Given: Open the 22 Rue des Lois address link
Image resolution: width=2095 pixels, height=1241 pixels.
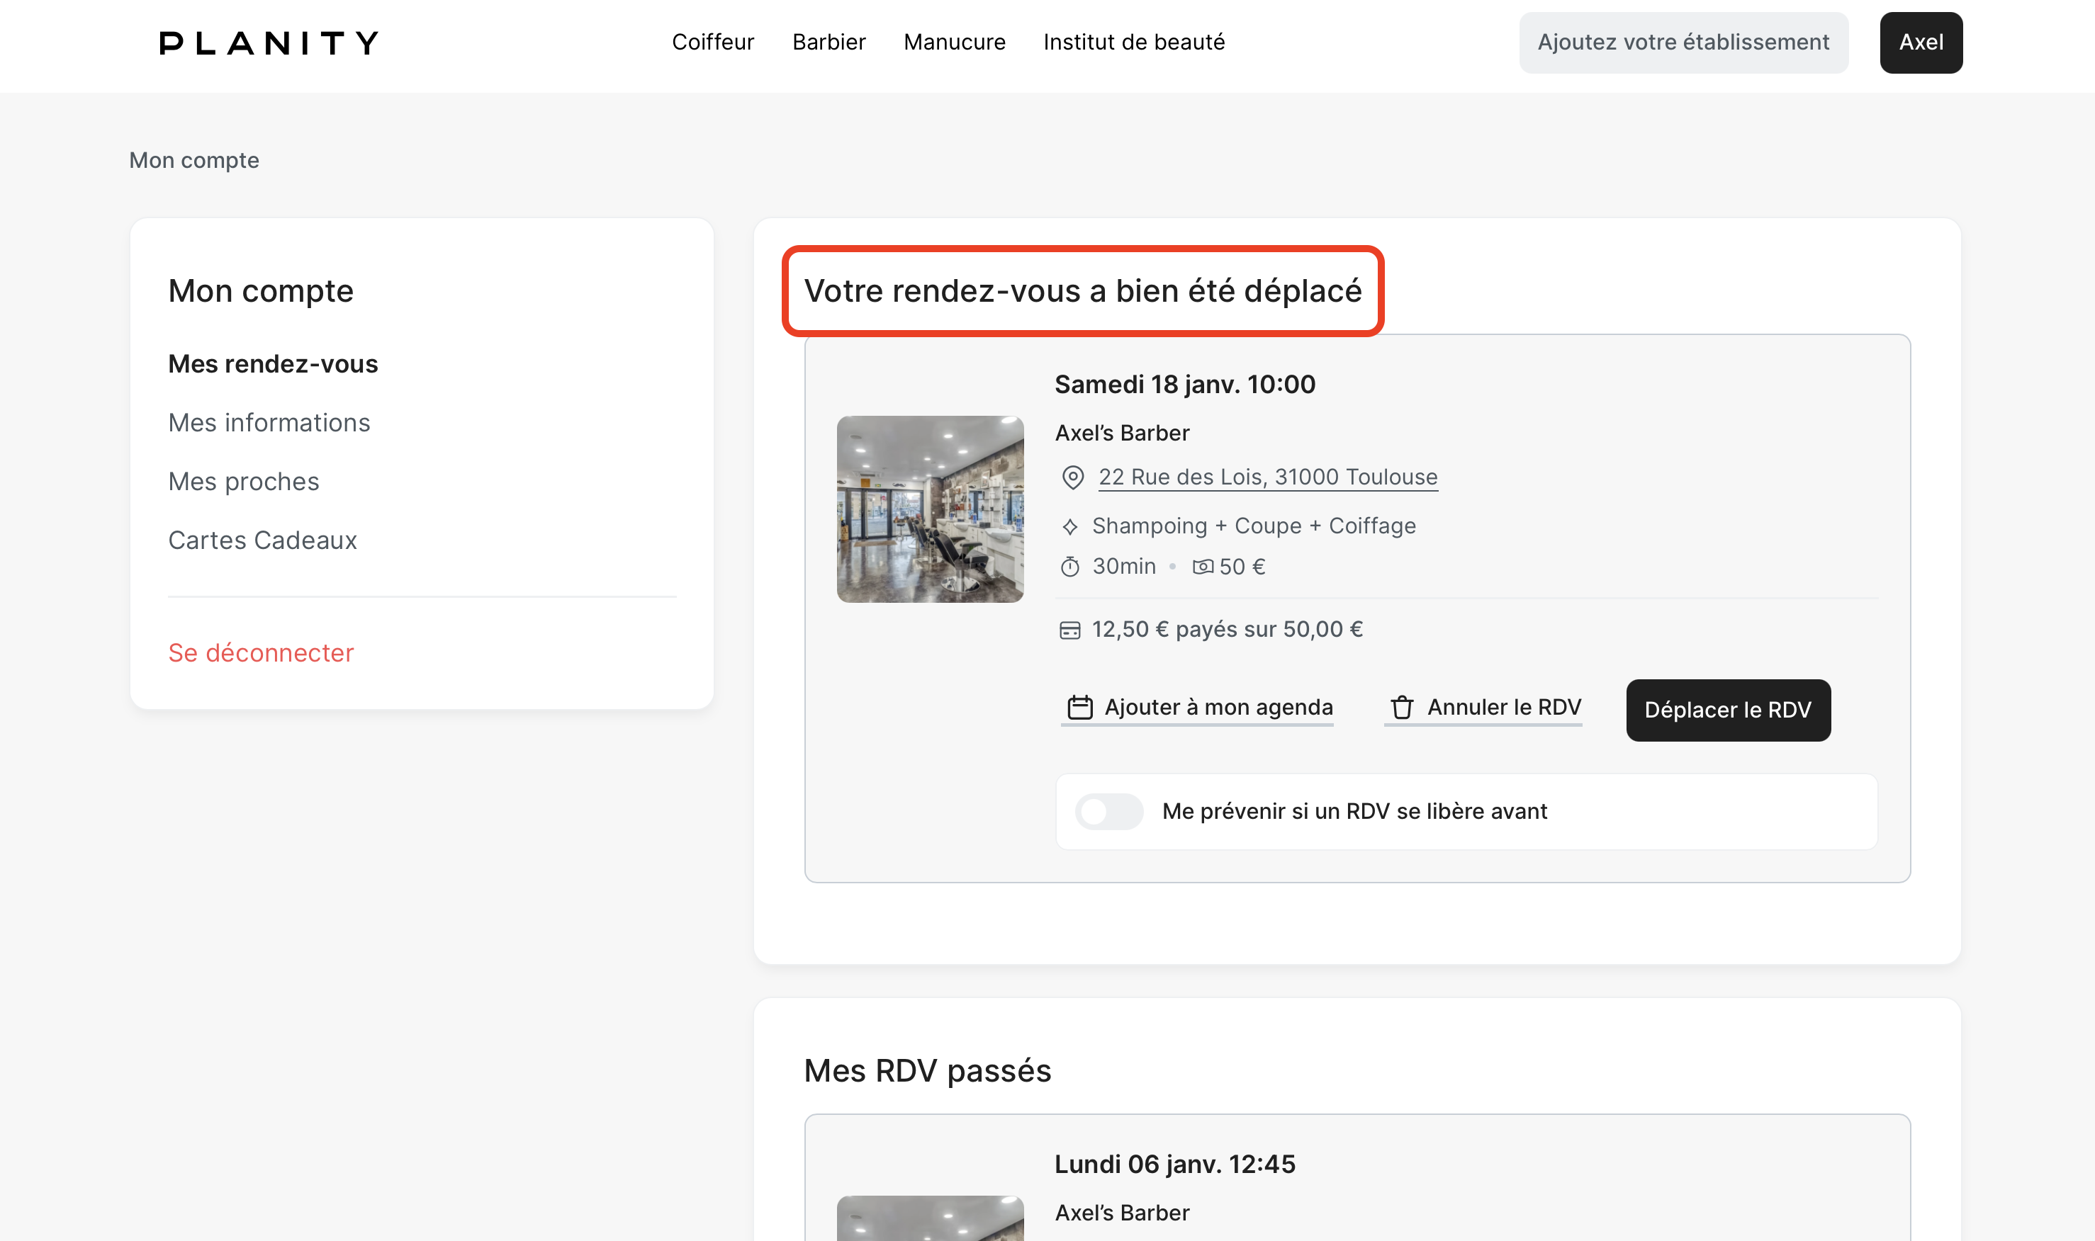Looking at the screenshot, I should click(x=1267, y=477).
